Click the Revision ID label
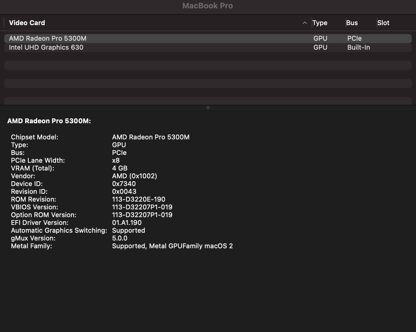416x332 pixels. tap(29, 191)
